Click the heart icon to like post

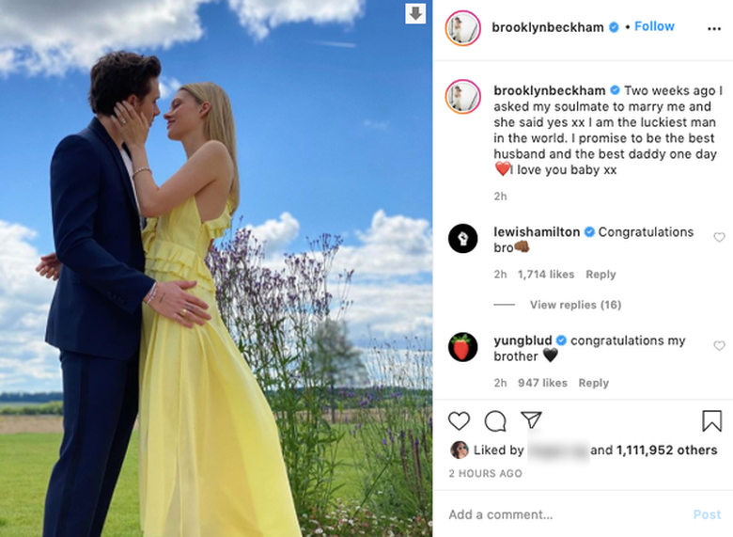[459, 421]
